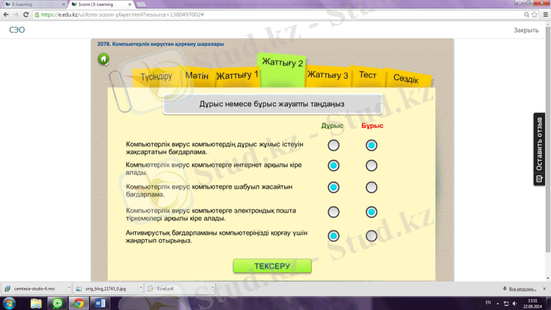Image resolution: width=551 pixels, height=310 pixels.
Task: Click the Закрыть link
Action: (526, 30)
